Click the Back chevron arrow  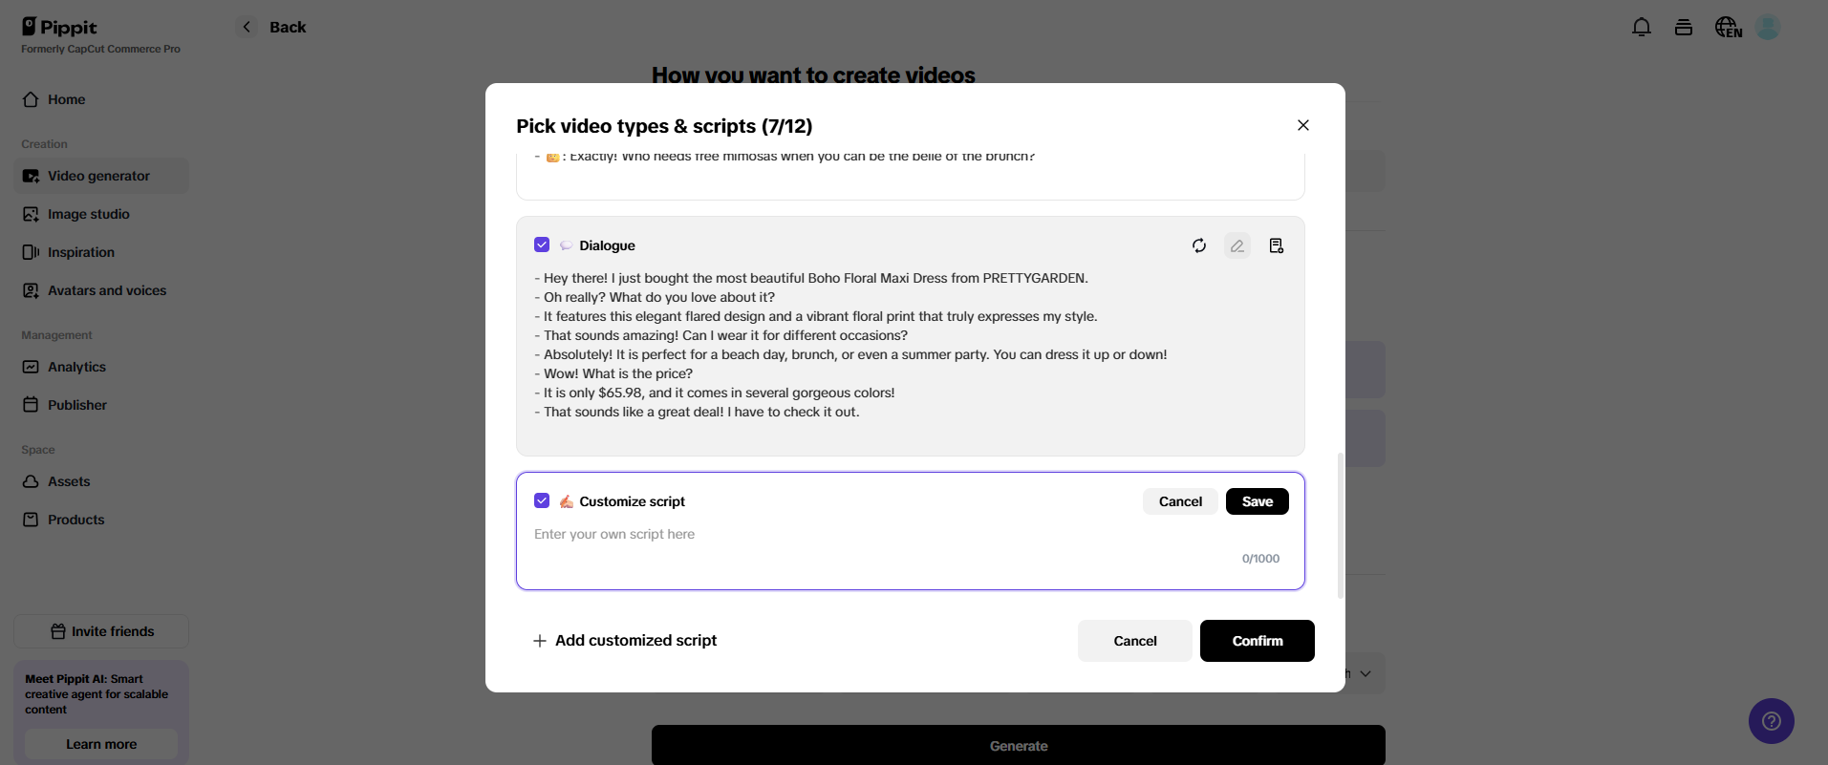tap(247, 28)
